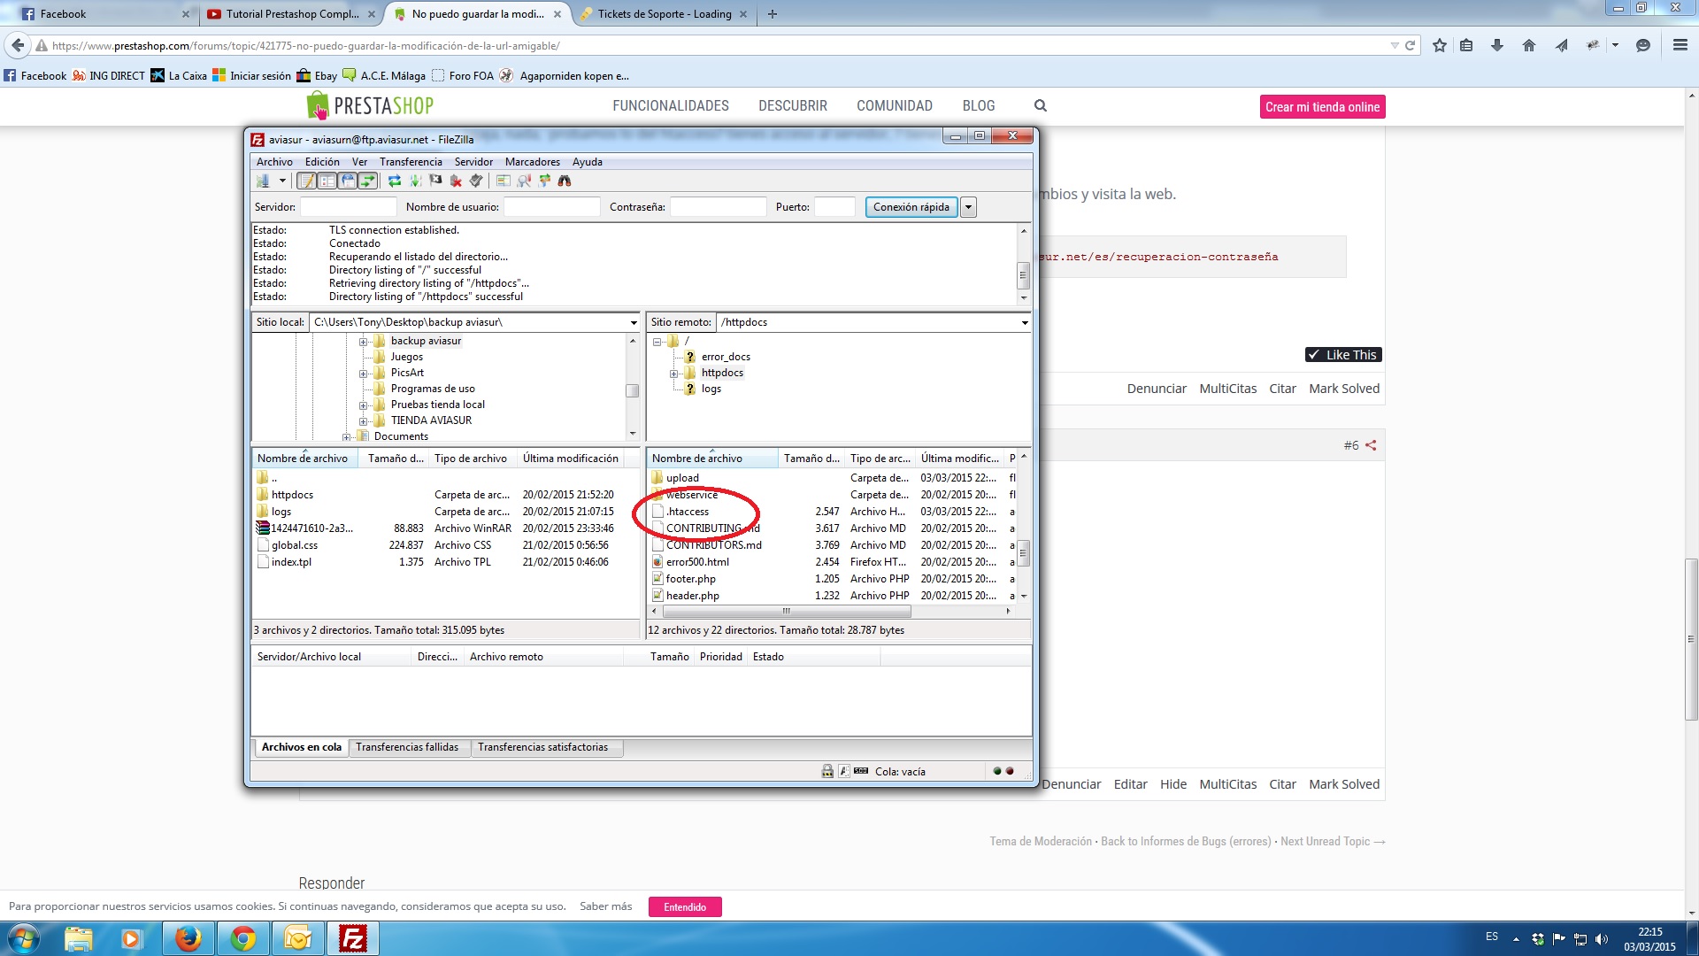Click the refresh file lists icon

pyautogui.click(x=395, y=181)
